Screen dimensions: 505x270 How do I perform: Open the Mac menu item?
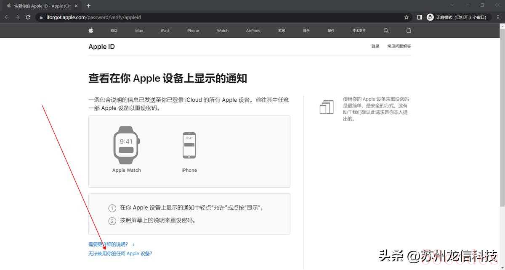[x=139, y=31]
